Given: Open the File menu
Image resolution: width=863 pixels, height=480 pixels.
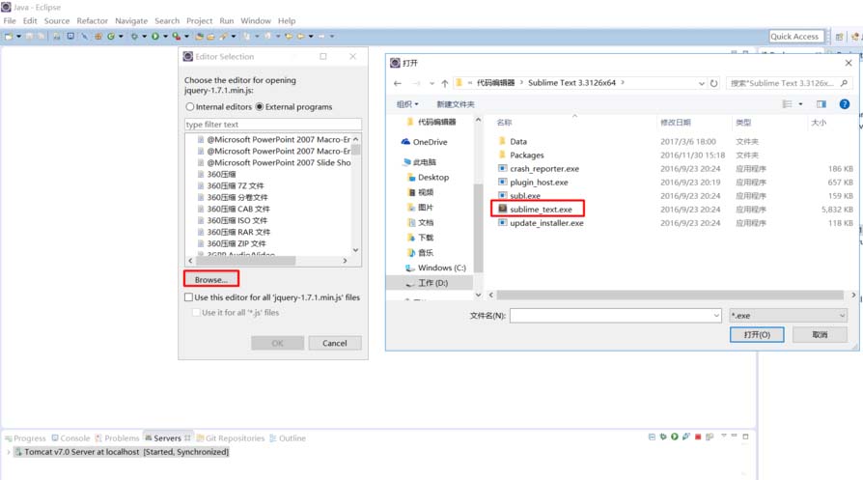Looking at the screenshot, I should tap(10, 21).
